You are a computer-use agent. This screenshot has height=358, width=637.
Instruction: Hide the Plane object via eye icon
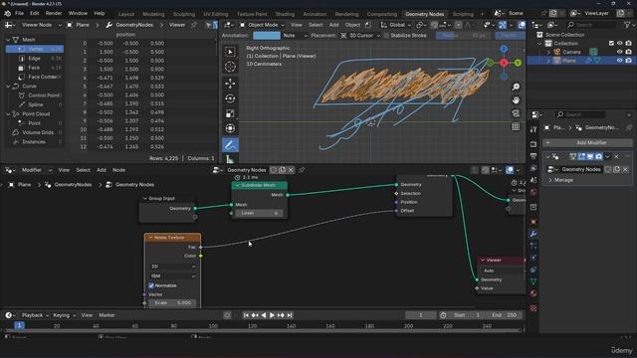click(x=619, y=61)
